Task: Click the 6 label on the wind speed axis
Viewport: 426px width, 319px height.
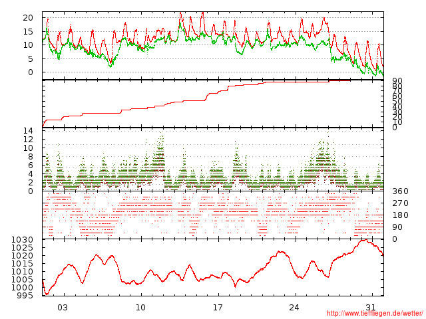Action: coord(31,165)
